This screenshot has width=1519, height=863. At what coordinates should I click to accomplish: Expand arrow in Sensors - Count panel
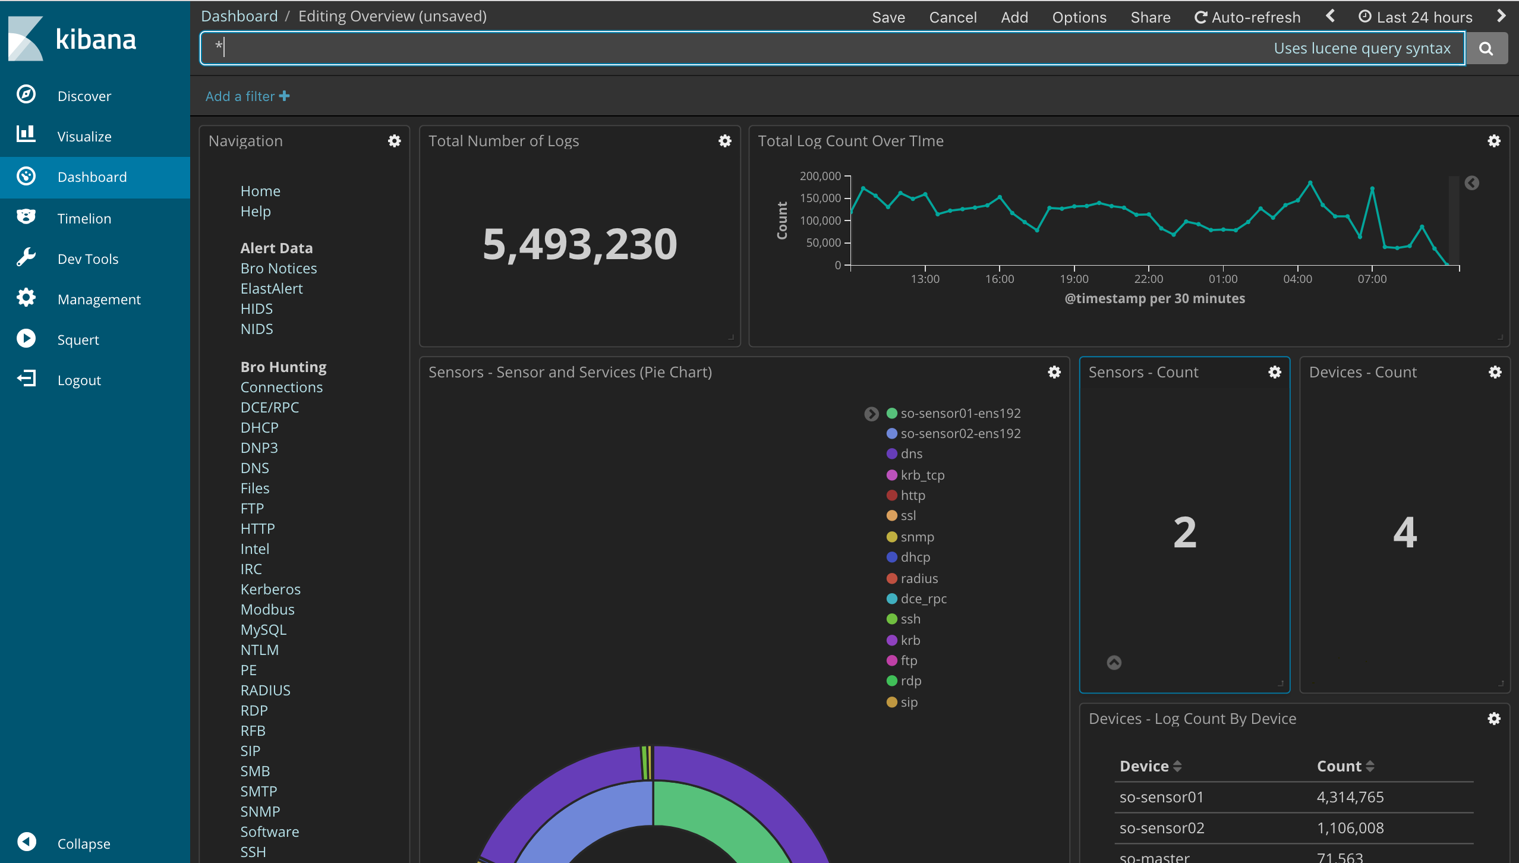point(1114,662)
